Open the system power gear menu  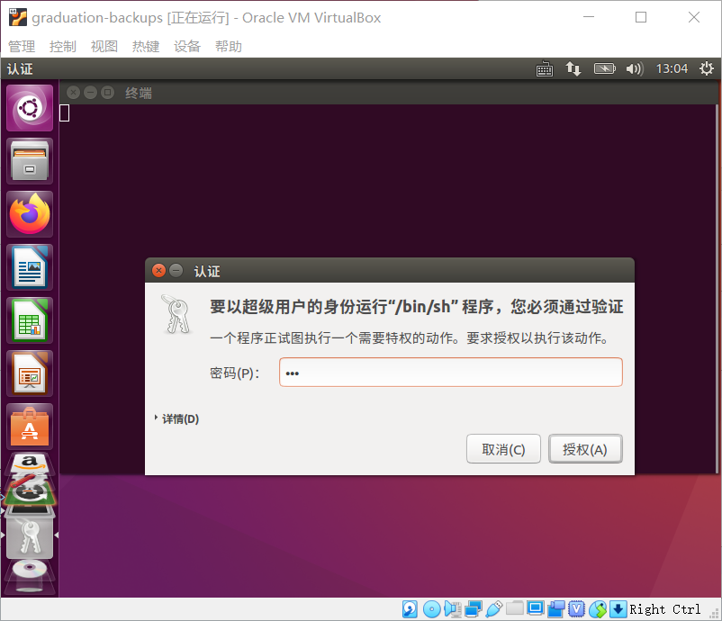(x=707, y=69)
